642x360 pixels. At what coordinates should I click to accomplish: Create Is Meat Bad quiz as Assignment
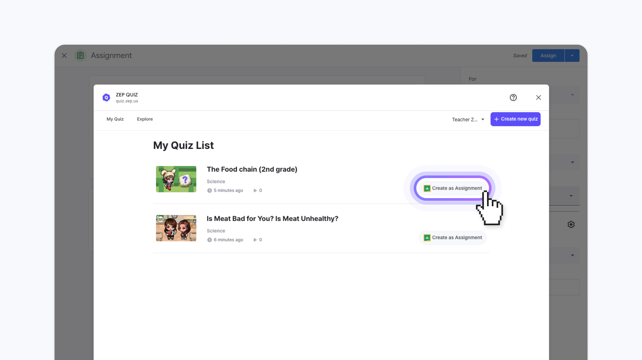(x=453, y=238)
